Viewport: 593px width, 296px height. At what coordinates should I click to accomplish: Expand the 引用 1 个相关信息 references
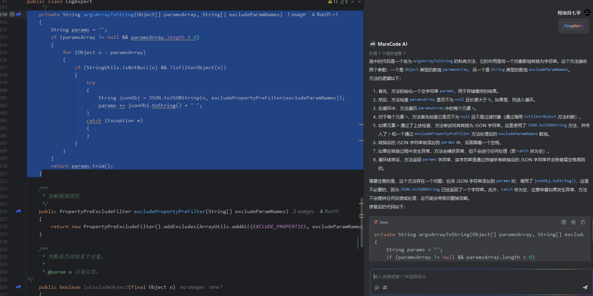(387, 53)
